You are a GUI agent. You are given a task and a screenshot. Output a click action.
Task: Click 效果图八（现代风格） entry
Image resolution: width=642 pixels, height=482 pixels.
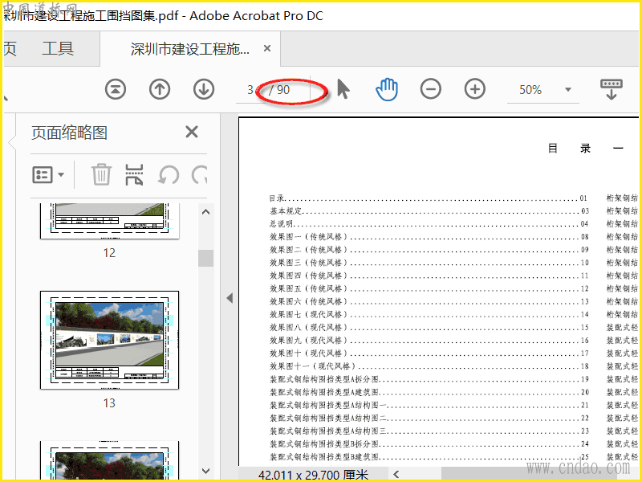click(x=429, y=328)
